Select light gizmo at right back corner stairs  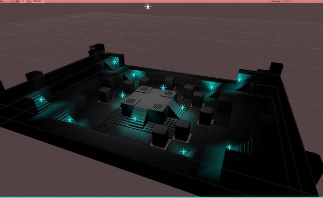tap(240, 79)
